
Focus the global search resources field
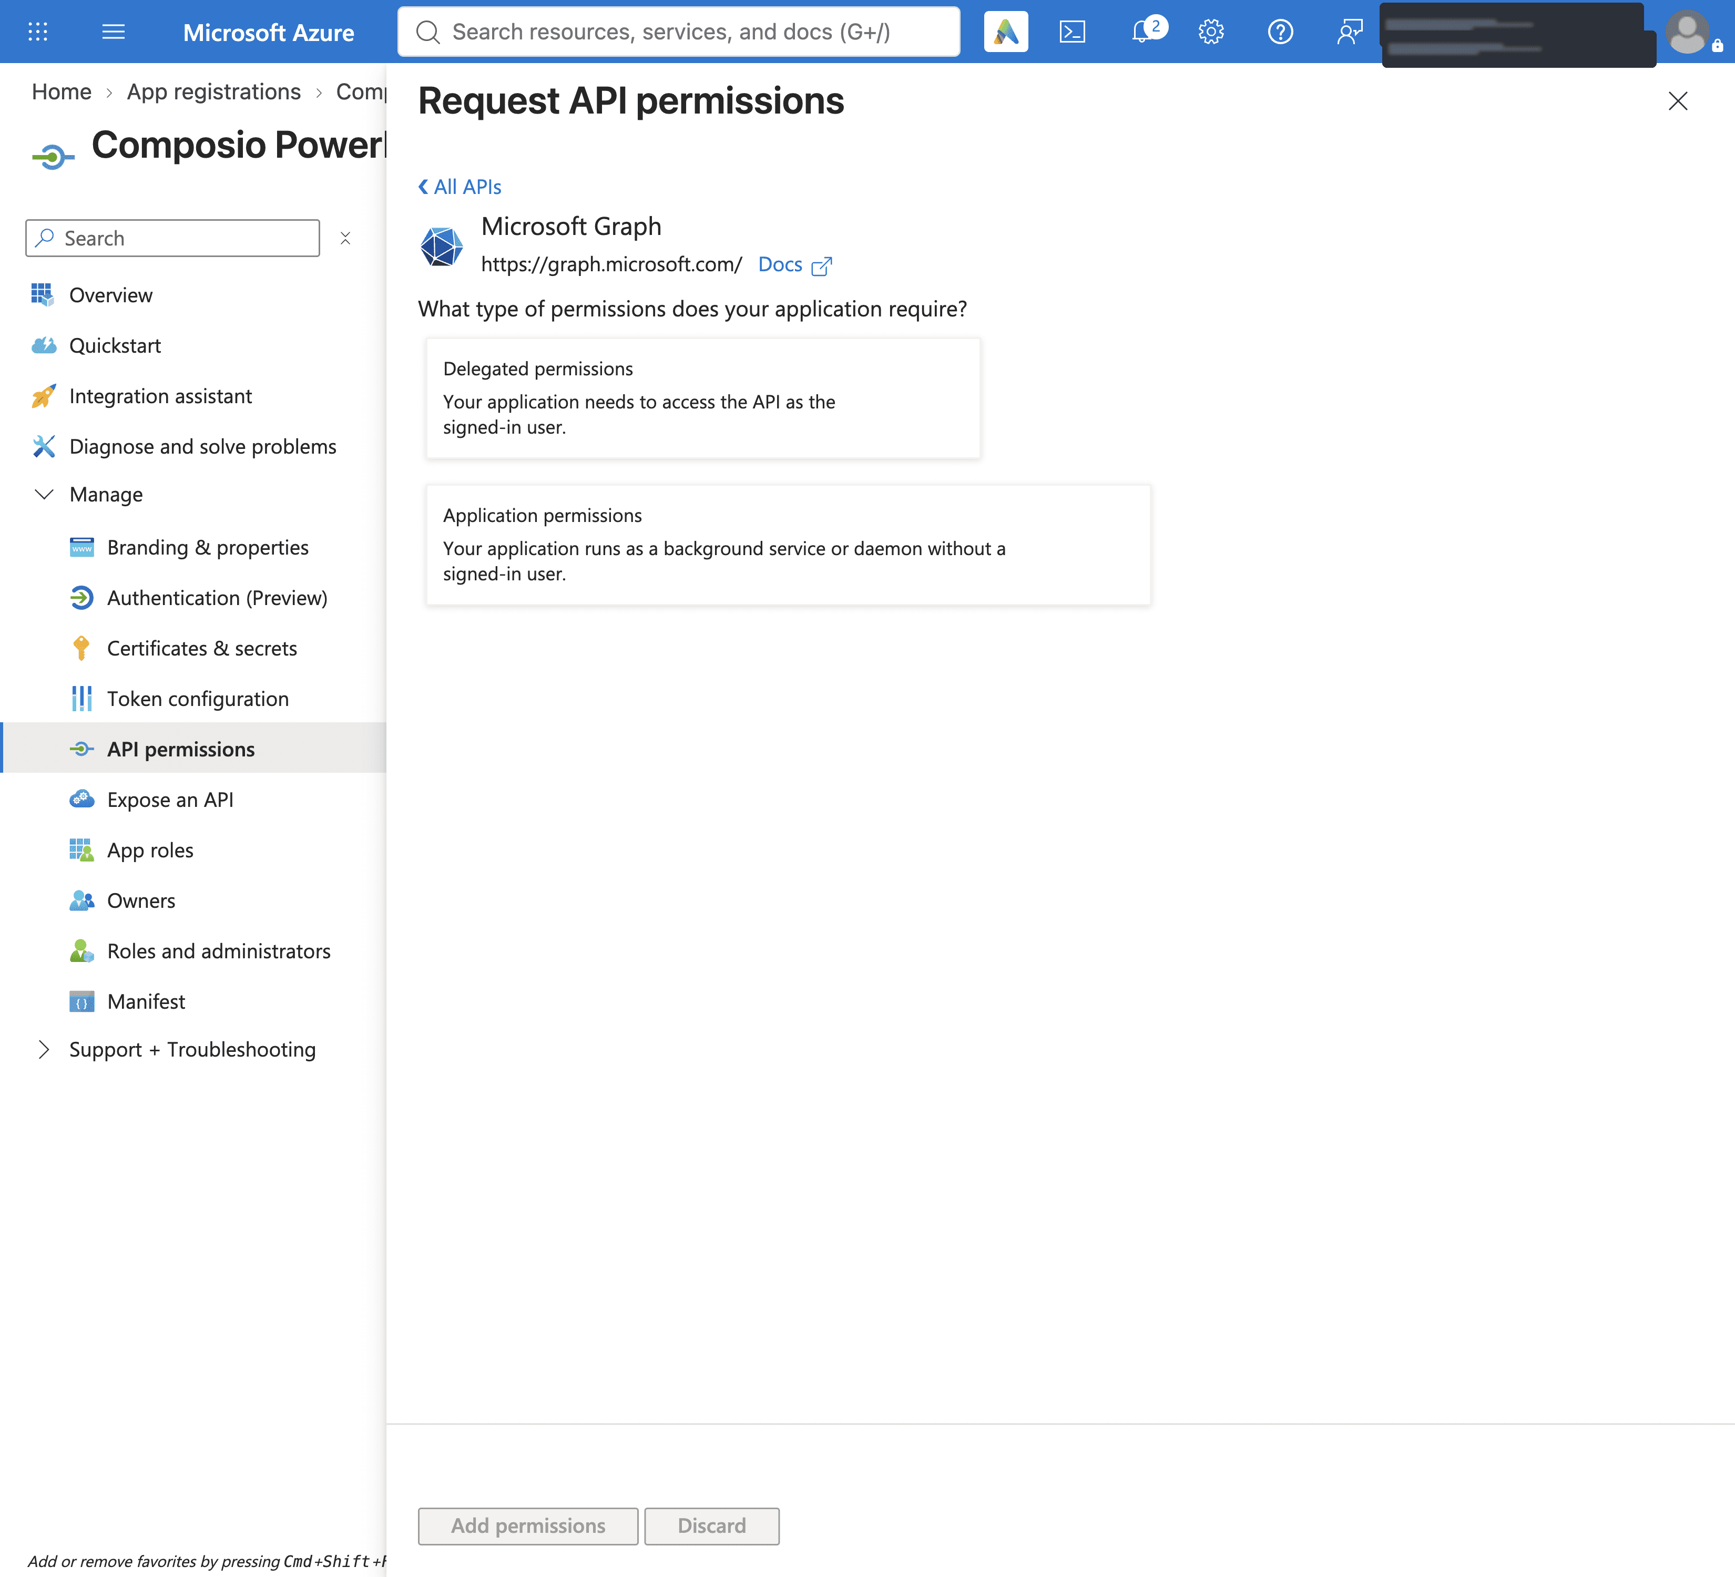[x=678, y=32]
